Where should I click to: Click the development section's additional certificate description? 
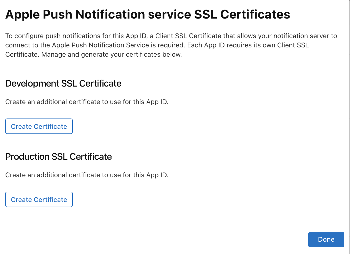click(x=87, y=102)
